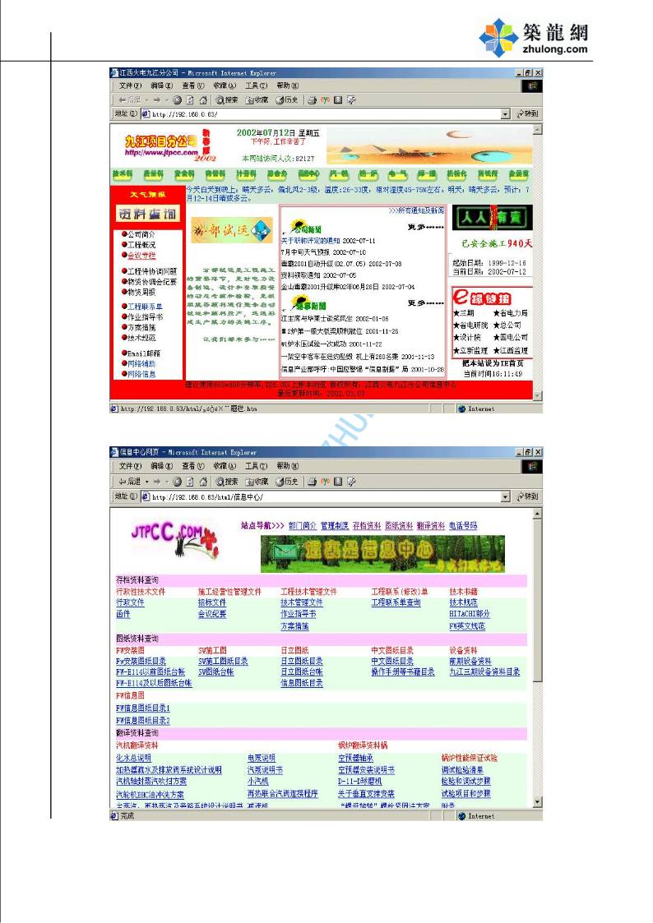653x923 pixels.
Task: Click Stop icon in 信息中心 browser toolbar
Action: 178,482
